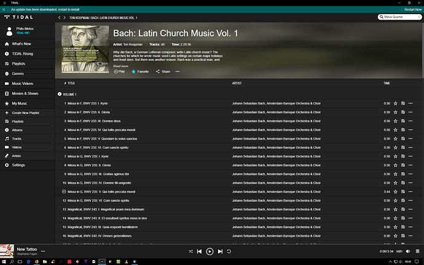
Task: Open My Music Albums
Action: [17, 130]
